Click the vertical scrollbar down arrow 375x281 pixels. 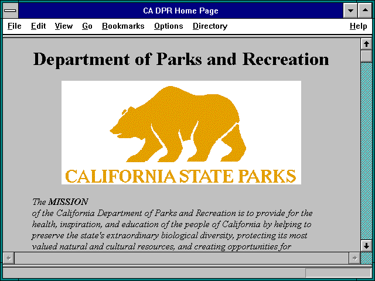[x=366, y=246]
